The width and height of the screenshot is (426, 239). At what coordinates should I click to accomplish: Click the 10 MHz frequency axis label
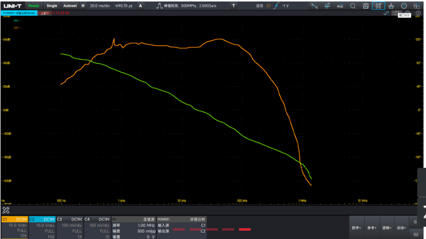click(x=362, y=201)
